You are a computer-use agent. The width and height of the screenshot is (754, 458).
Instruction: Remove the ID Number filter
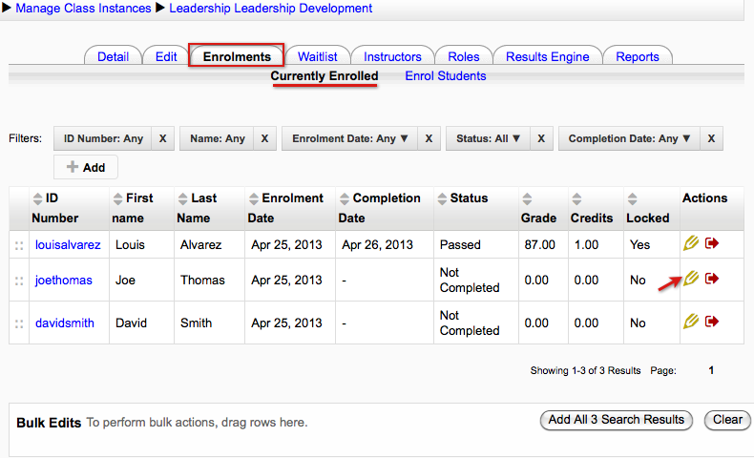pos(162,138)
